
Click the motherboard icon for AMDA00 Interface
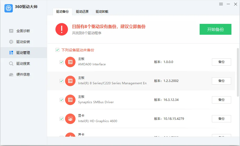tap(70, 62)
